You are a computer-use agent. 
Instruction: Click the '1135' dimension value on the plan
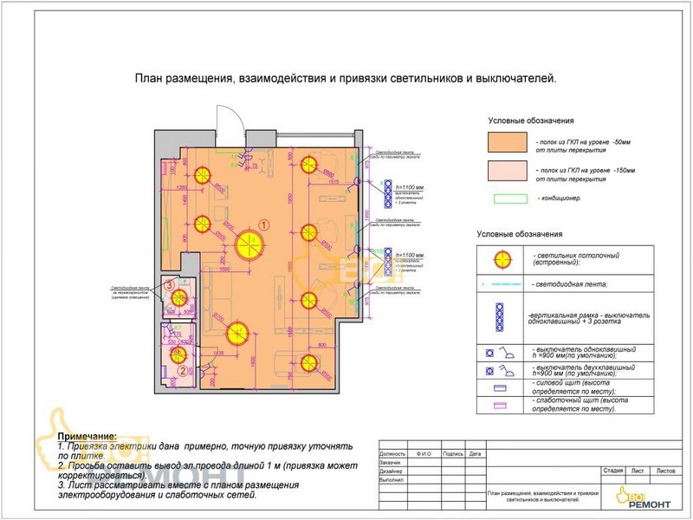[x=218, y=353]
